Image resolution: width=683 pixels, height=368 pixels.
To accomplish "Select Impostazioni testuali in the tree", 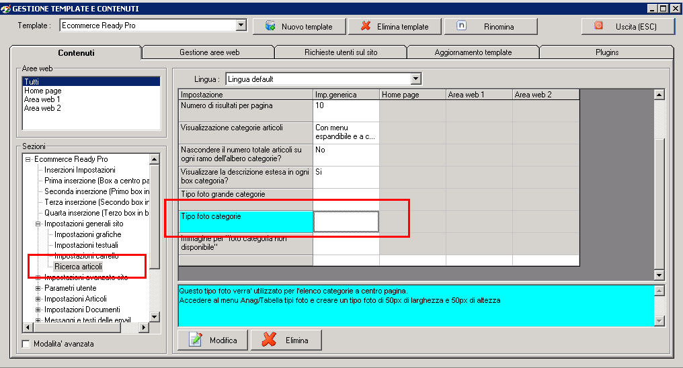I will [86, 245].
